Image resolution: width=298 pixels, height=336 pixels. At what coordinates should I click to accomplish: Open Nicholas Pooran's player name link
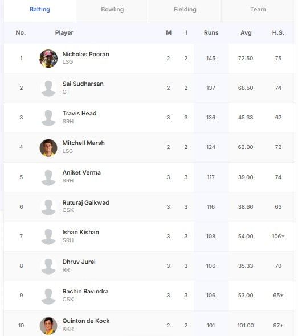pyautogui.click(x=85, y=54)
